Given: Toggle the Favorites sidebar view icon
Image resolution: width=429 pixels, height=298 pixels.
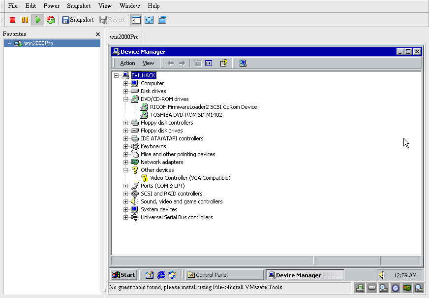Looking at the screenshot, I should (136, 20).
